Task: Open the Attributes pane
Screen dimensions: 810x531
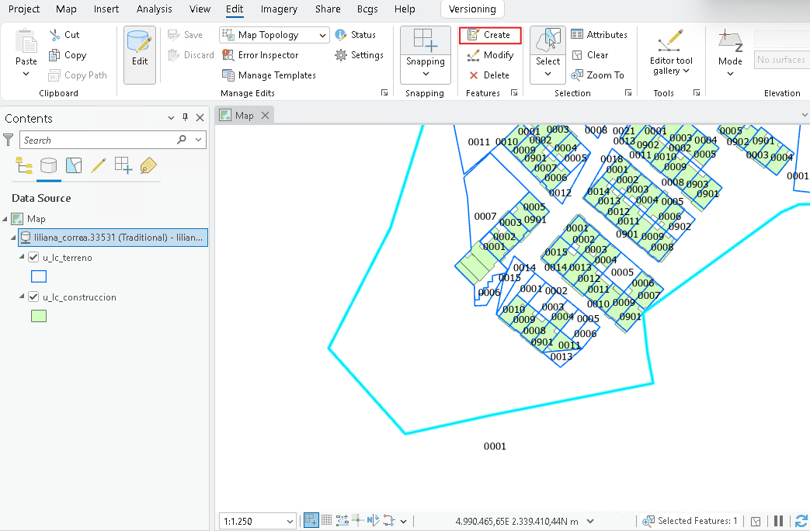Action: pyautogui.click(x=599, y=35)
